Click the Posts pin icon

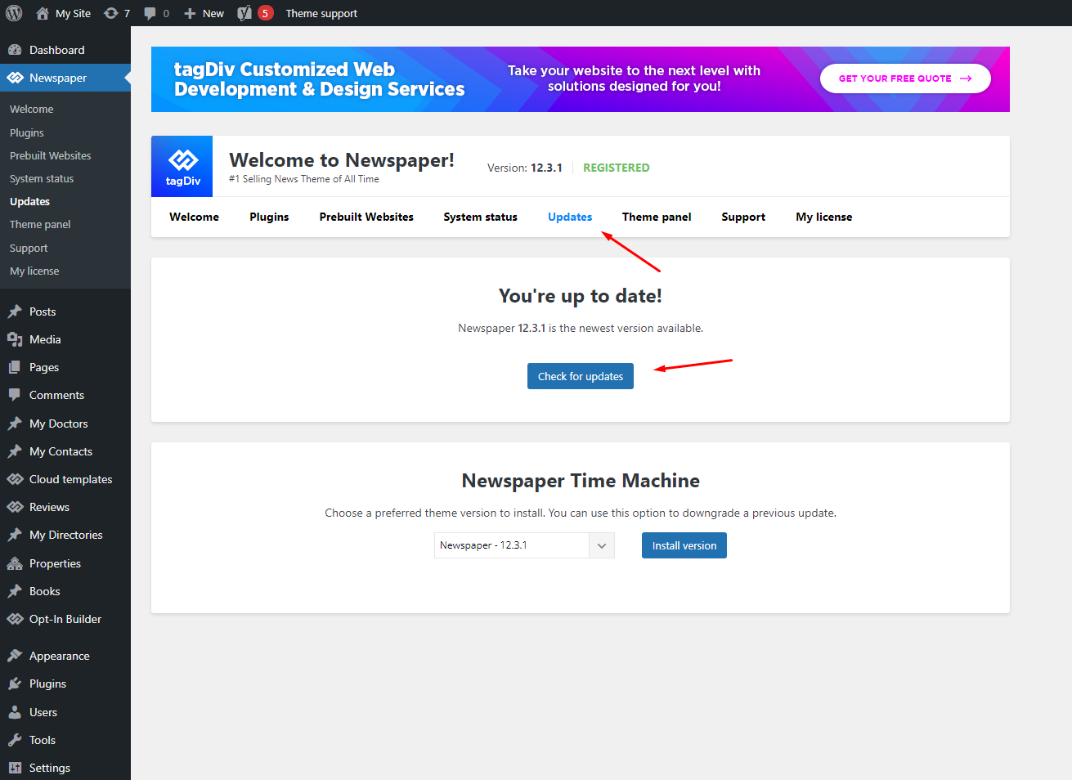tap(15, 312)
